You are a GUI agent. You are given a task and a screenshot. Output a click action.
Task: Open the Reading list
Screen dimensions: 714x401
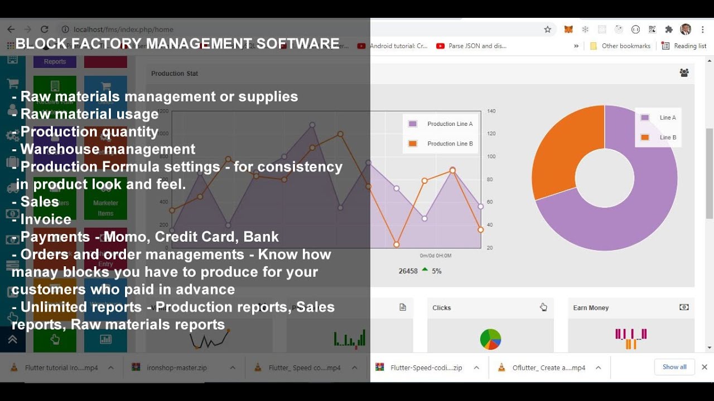684,46
